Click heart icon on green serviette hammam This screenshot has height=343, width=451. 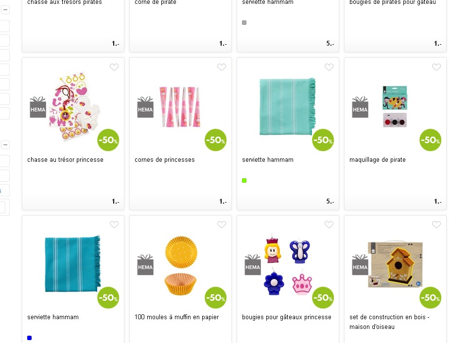click(x=329, y=67)
